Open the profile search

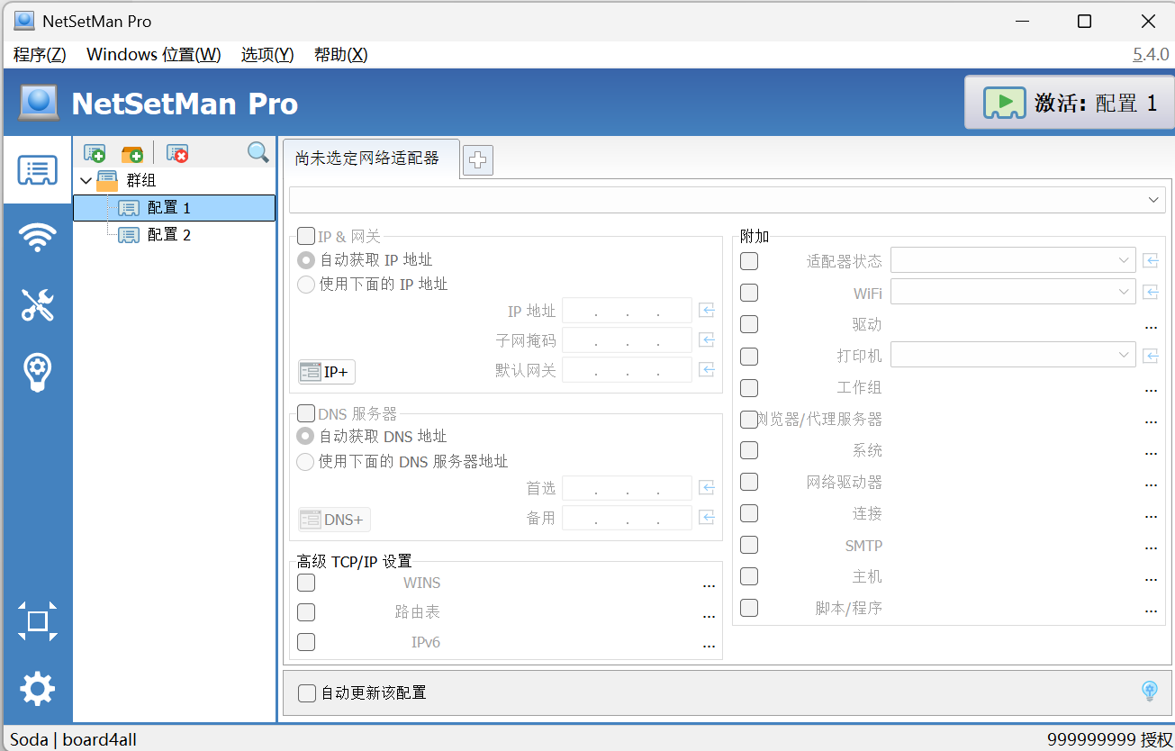[x=258, y=153]
